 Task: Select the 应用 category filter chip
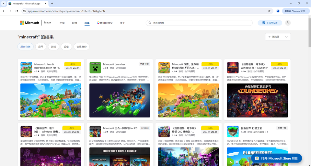tap(41, 47)
